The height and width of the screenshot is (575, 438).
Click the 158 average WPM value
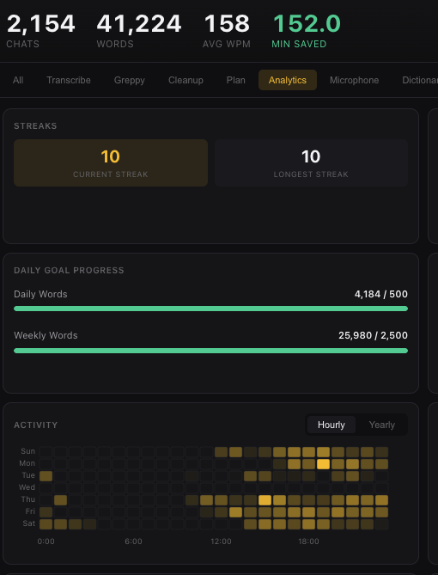[x=227, y=24]
